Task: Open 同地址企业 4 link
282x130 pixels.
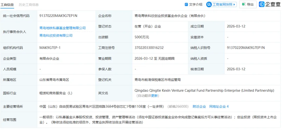Action: (x=219, y=107)
